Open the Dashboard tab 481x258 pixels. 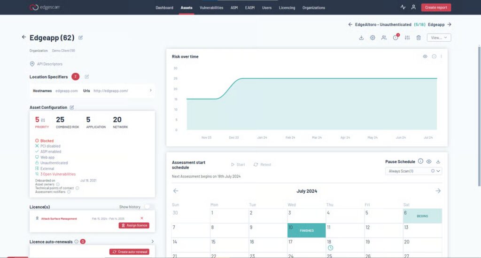(164, 8)
